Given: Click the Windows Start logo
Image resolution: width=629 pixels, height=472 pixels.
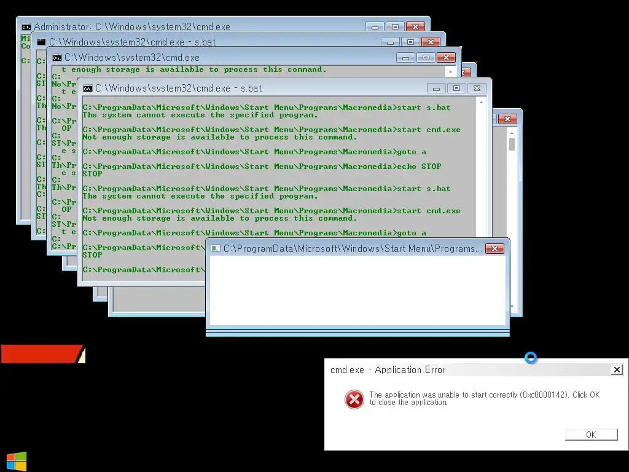Looking at the screenshot, I should [17, 461].
